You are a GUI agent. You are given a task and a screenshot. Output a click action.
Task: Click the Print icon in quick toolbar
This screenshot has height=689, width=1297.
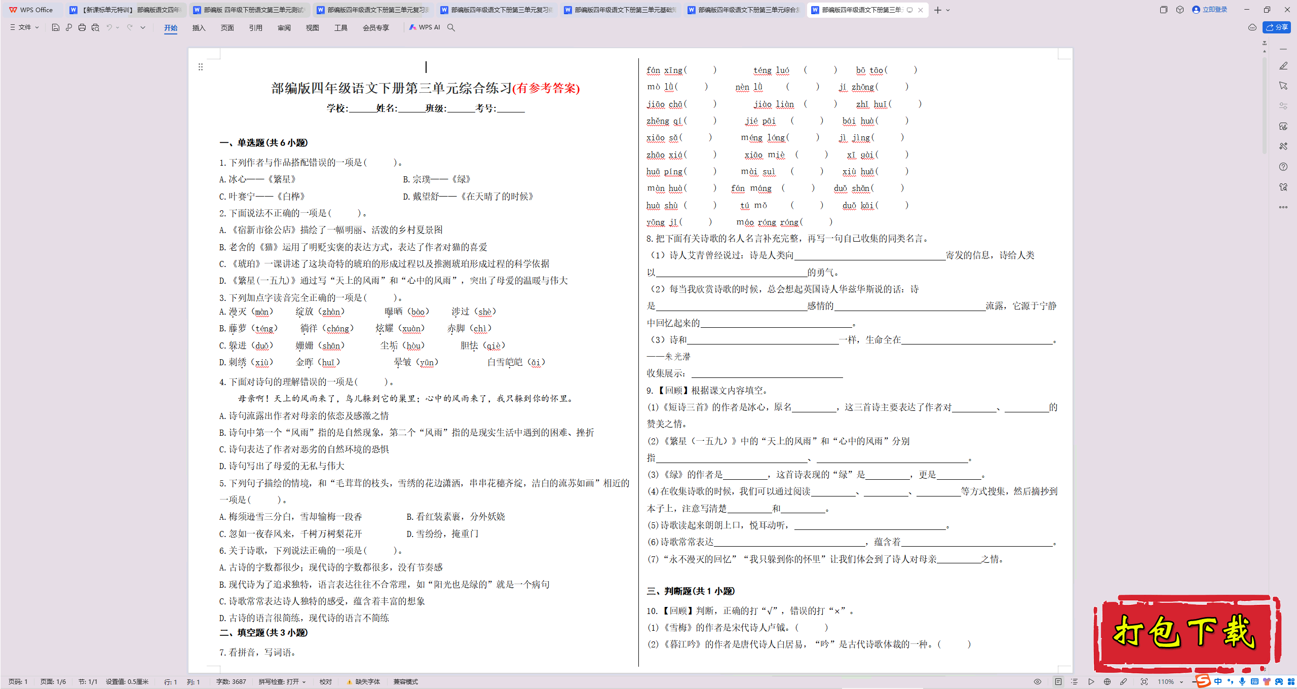pyautogui.click(x=82, y=27)
